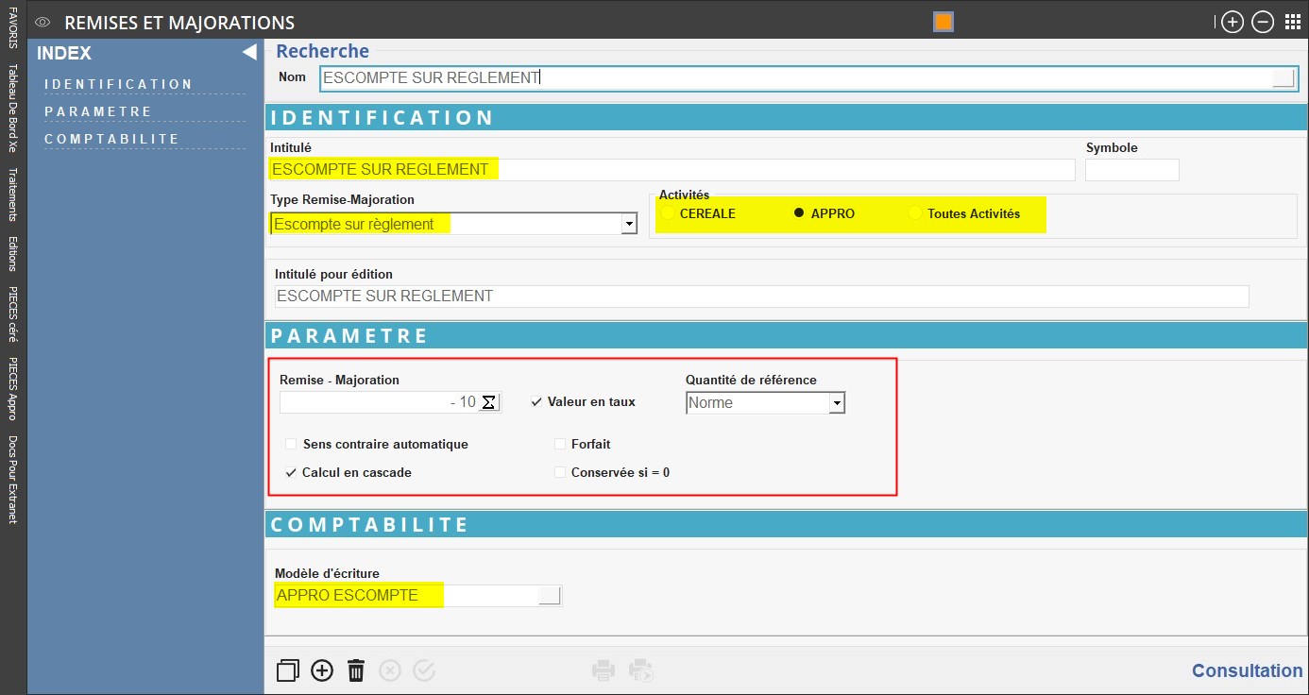Open the Type Remise-Majoration dropdown
The image size is (1309, 695).
(x=628, y=225)
